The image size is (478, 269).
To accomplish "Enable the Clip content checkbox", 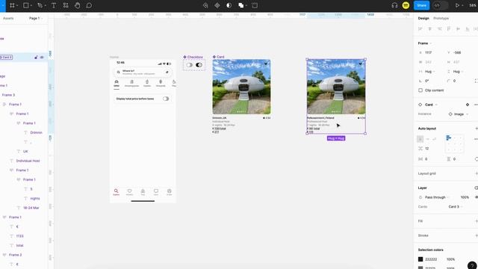I will point(420,90).
